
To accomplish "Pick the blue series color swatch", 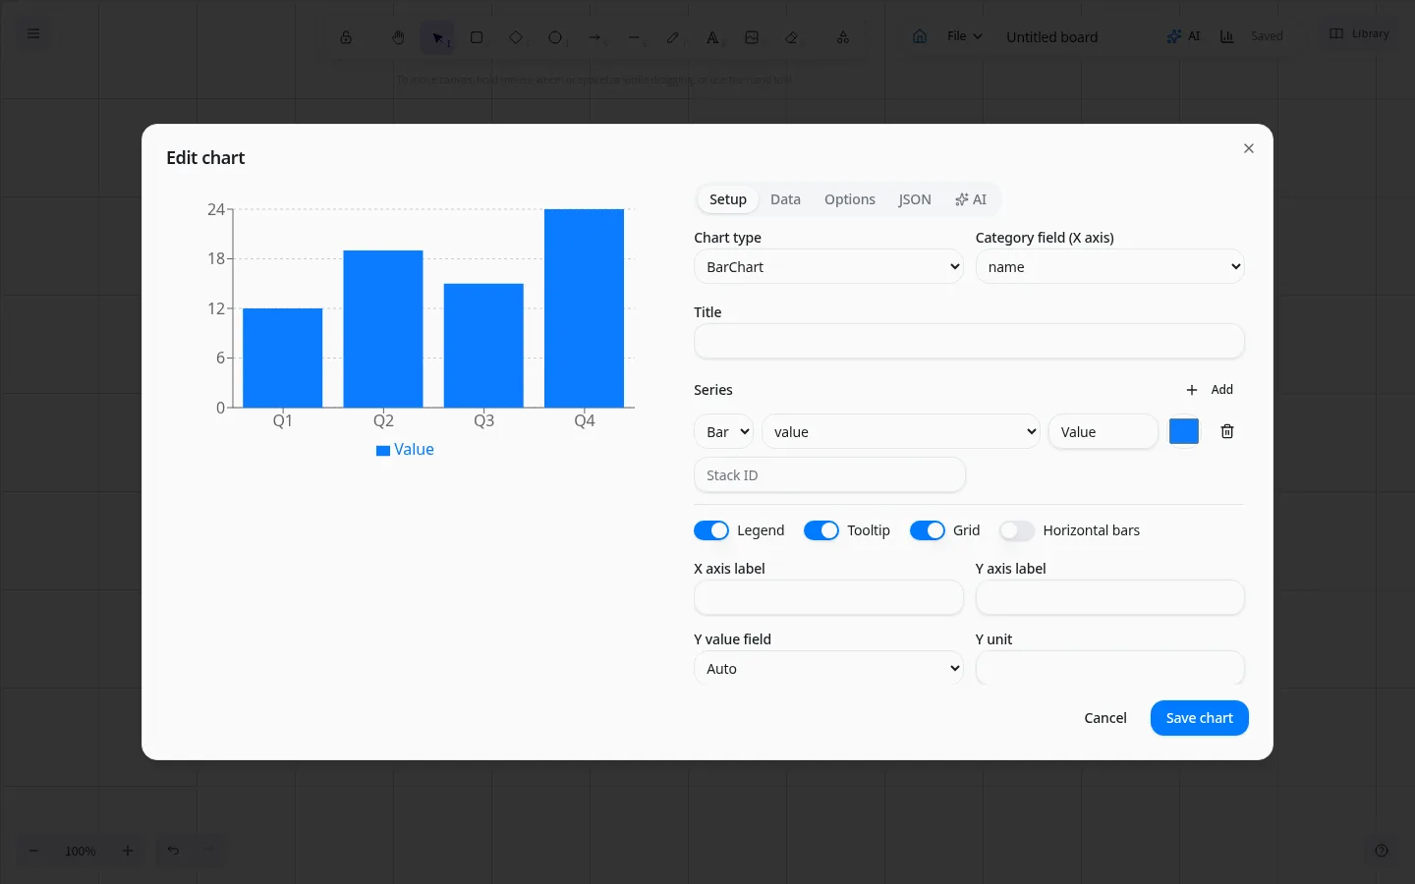I will click(1184, 431).
